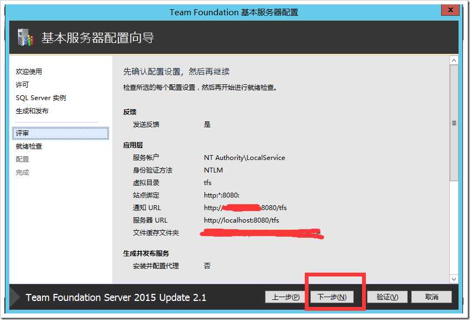The image size is (470, 320).
Task: Open the 生成和发布 step
Action: (32, 111)
